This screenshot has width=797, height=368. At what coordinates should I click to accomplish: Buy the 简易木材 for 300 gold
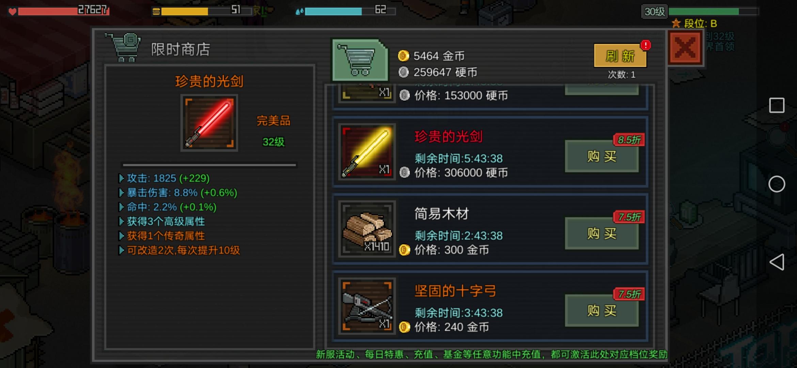point(601,233)
